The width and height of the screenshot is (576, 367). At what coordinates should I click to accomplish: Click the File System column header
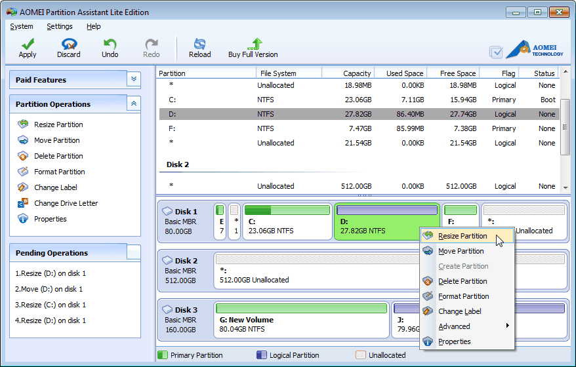click(289, 73)
